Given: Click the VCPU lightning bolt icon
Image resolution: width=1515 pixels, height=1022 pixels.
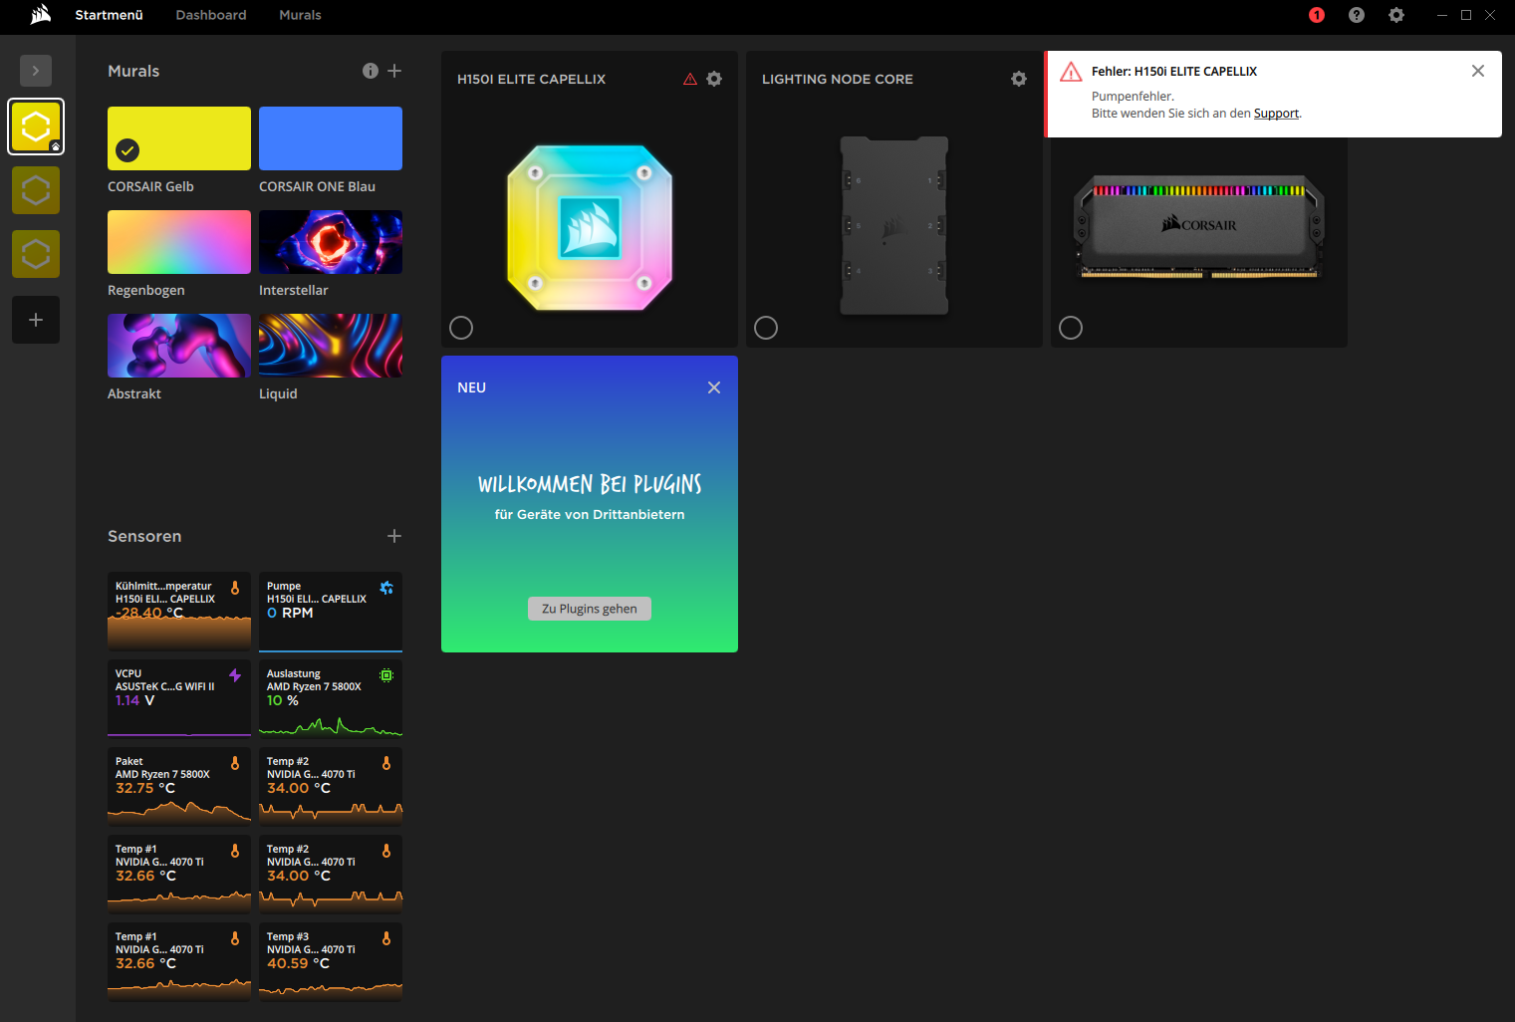Looking at the screenshot, I should click(x=235, y=675).
